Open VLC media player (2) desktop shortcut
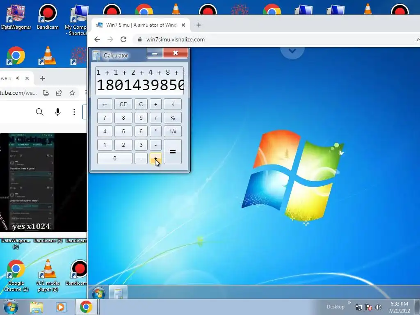The image size is (420, 315). 48,276
